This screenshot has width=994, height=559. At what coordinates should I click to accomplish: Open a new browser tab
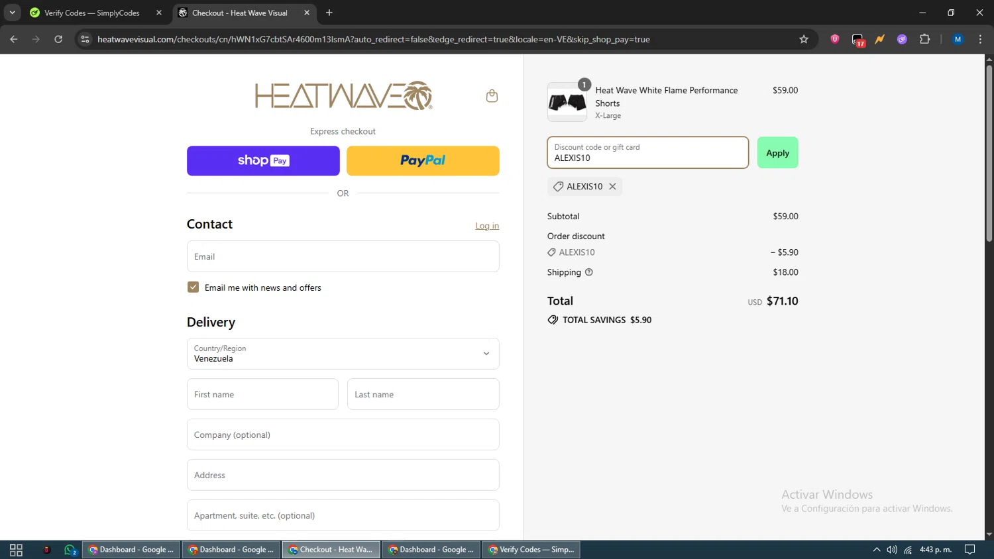click(x=329, y=13)
